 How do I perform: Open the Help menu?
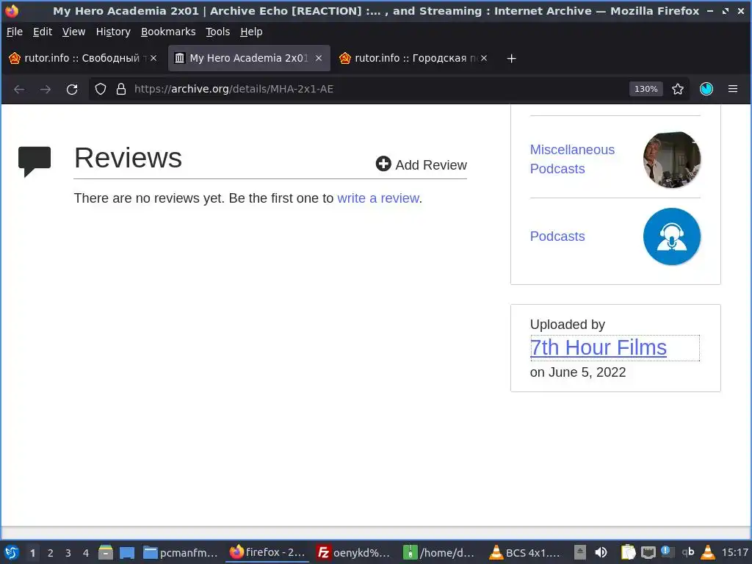coord(251,32)
